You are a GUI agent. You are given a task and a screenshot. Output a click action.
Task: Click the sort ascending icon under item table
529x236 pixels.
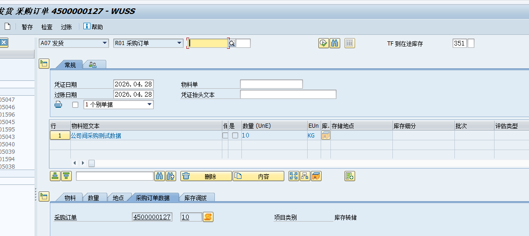point(55,176)
